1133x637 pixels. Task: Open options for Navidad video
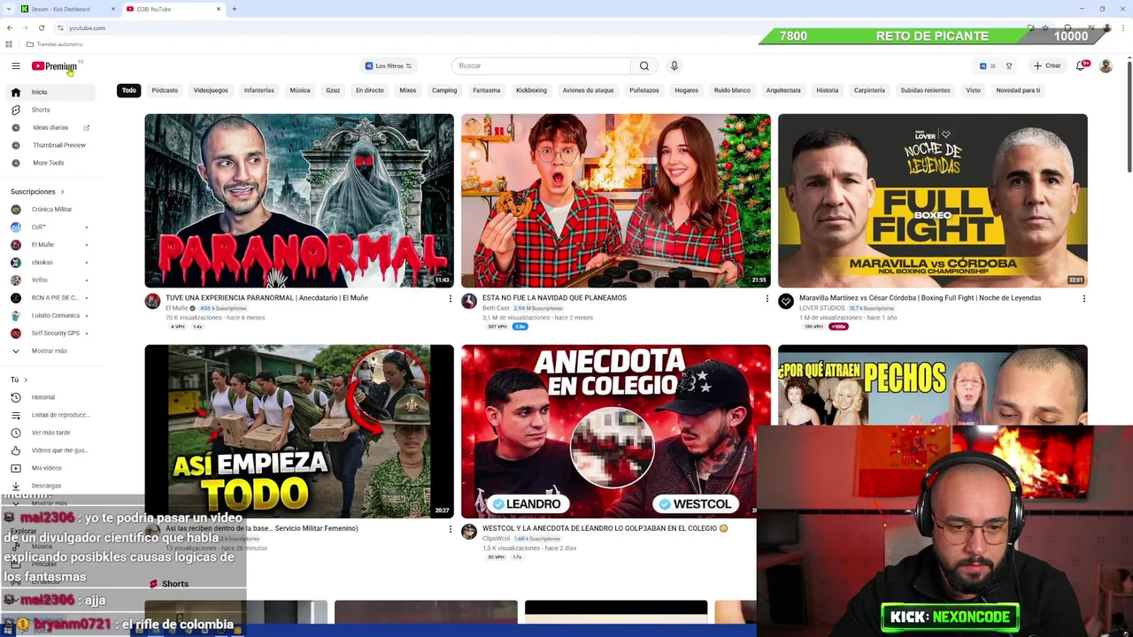pos(767,299)
